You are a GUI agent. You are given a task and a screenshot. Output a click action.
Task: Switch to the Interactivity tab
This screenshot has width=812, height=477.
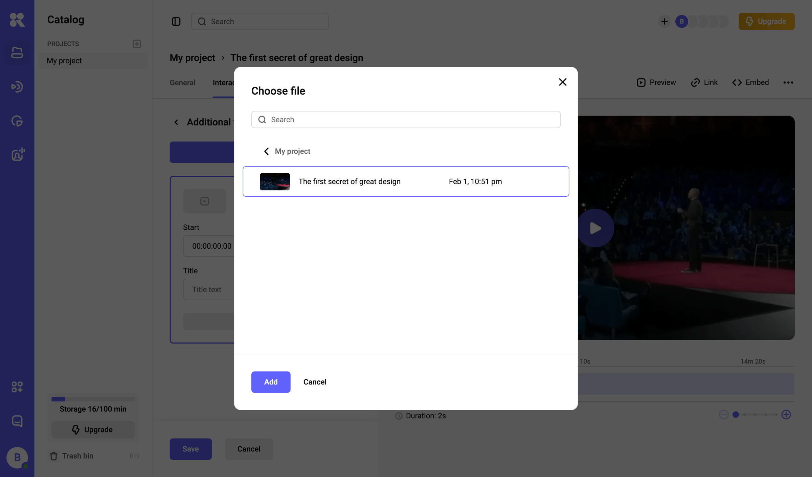coord(223,82)
